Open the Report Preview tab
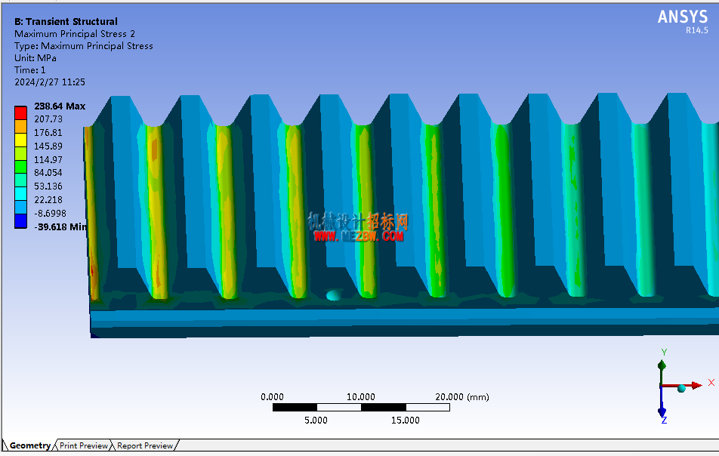This screenshot has height=456, width=719. (145, 445)
